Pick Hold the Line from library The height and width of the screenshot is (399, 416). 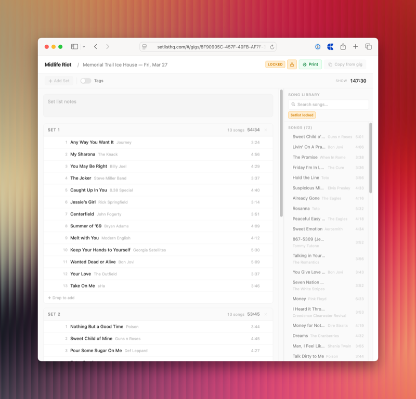tap(328, 177)
